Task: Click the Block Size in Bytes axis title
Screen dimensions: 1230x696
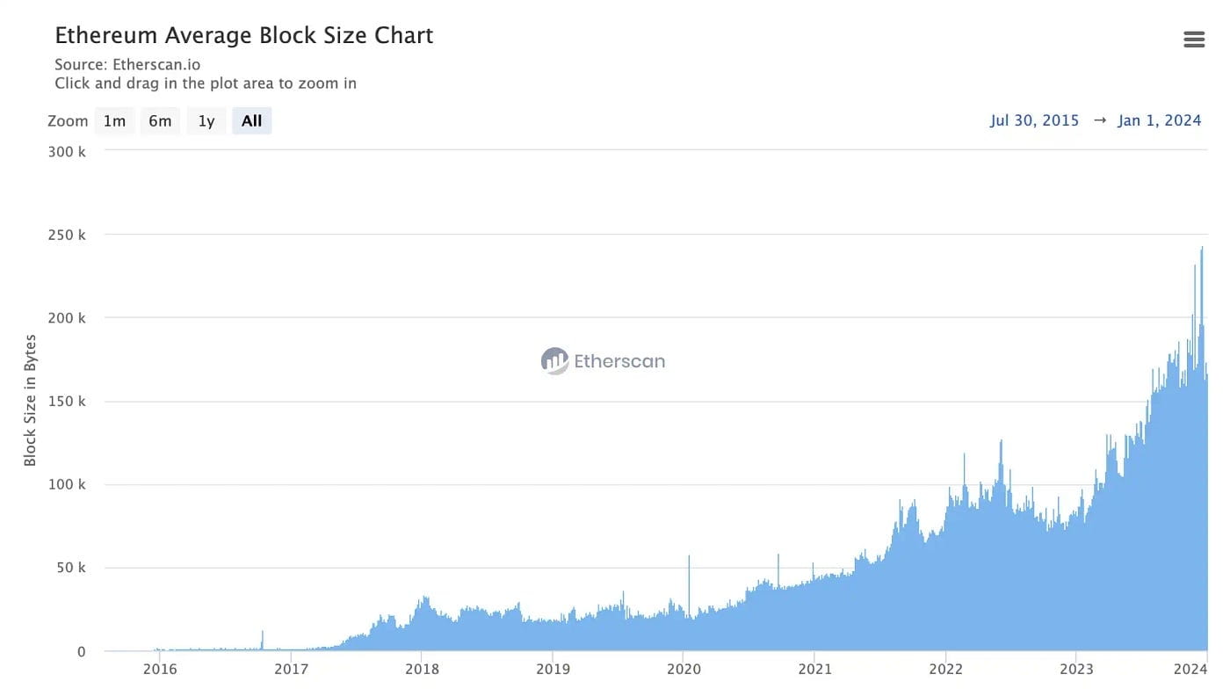Action: (x=31, y=400)
